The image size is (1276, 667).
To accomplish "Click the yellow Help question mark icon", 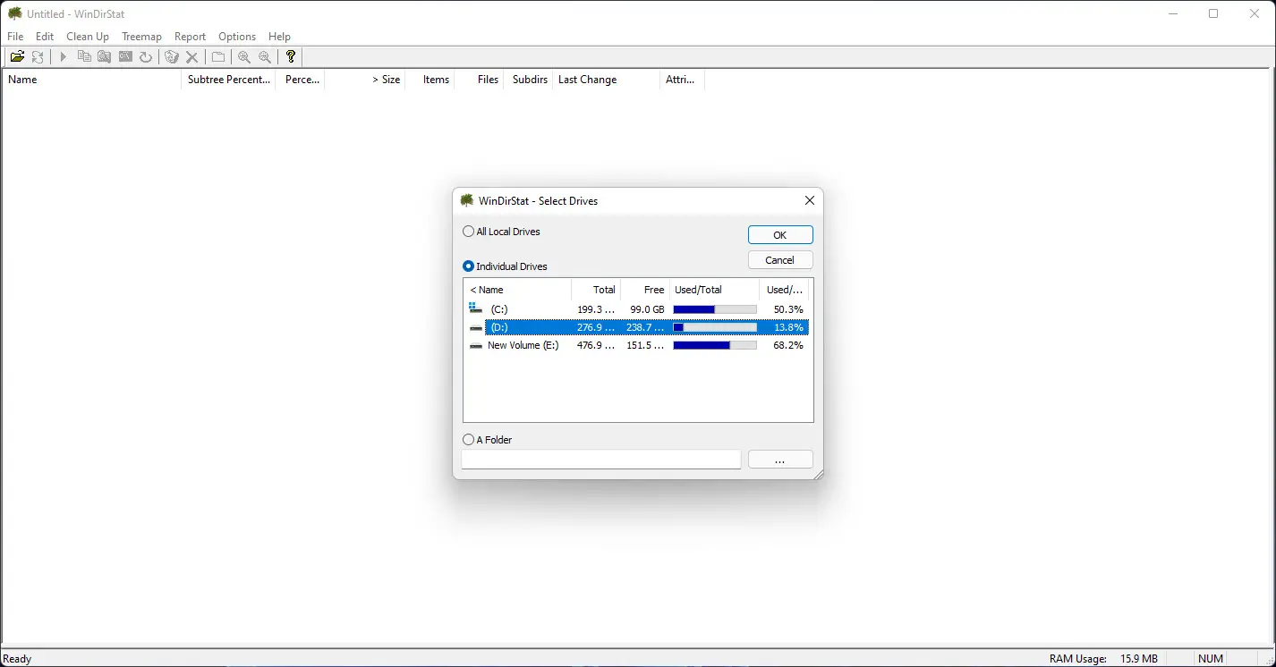I will [291, 57].
